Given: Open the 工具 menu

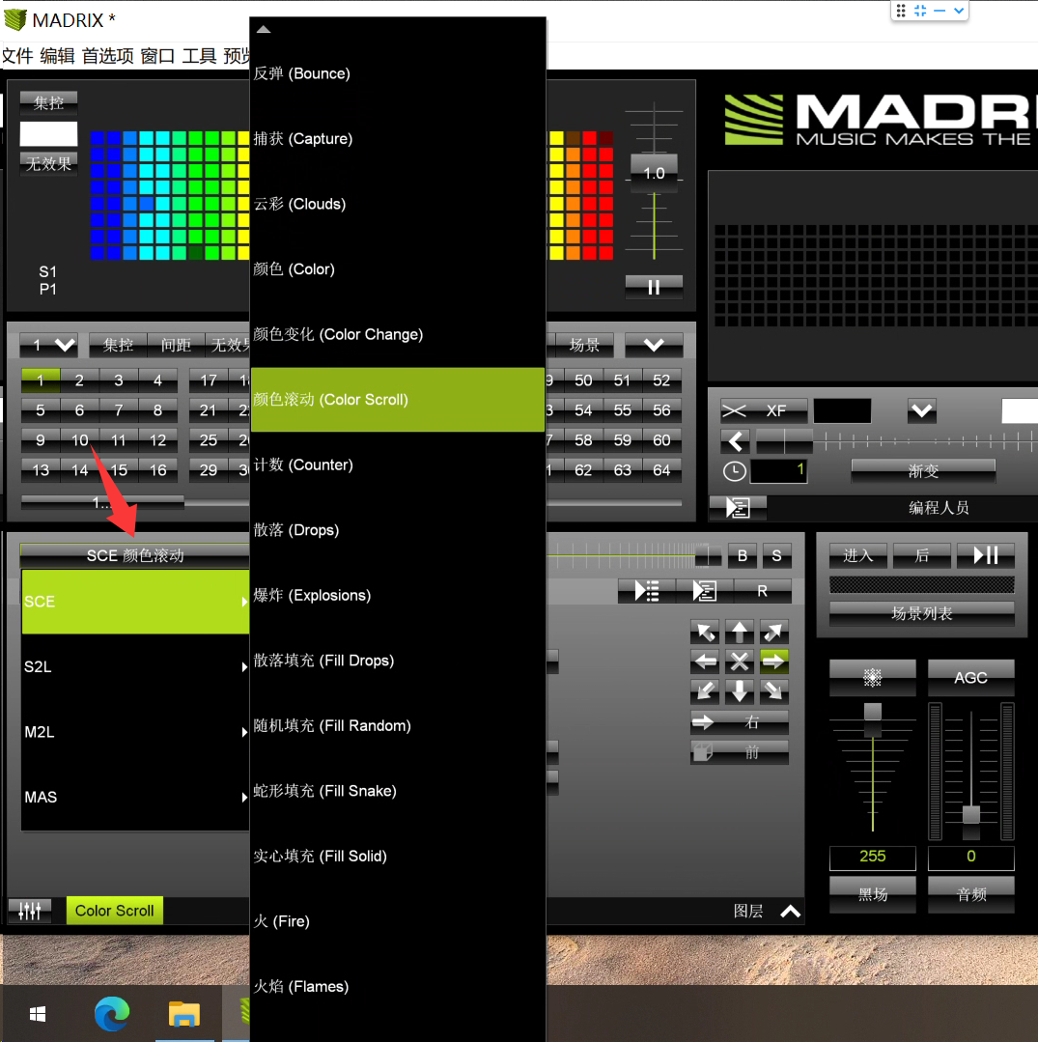Looking at the screenshot, I should (x=199, y=56).
